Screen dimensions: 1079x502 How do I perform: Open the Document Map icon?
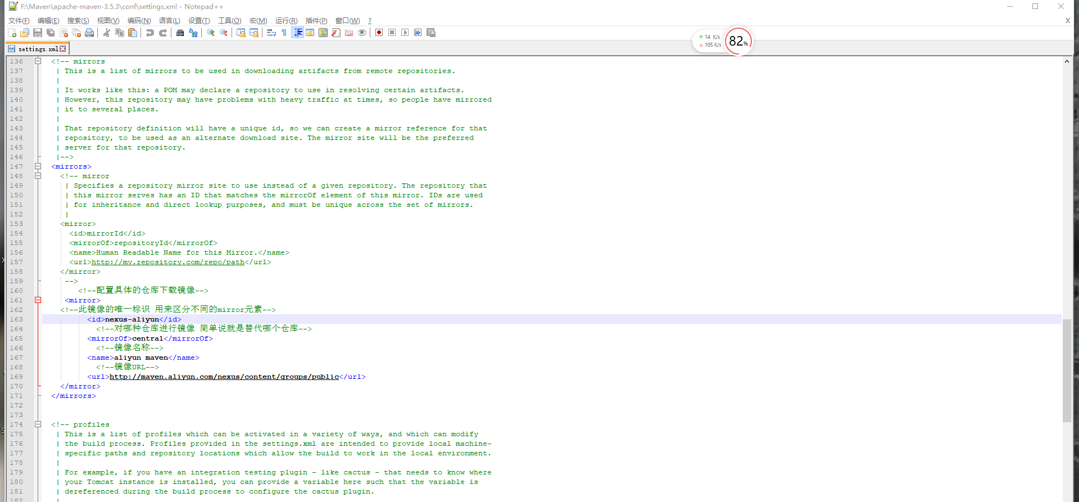point(323,33)
